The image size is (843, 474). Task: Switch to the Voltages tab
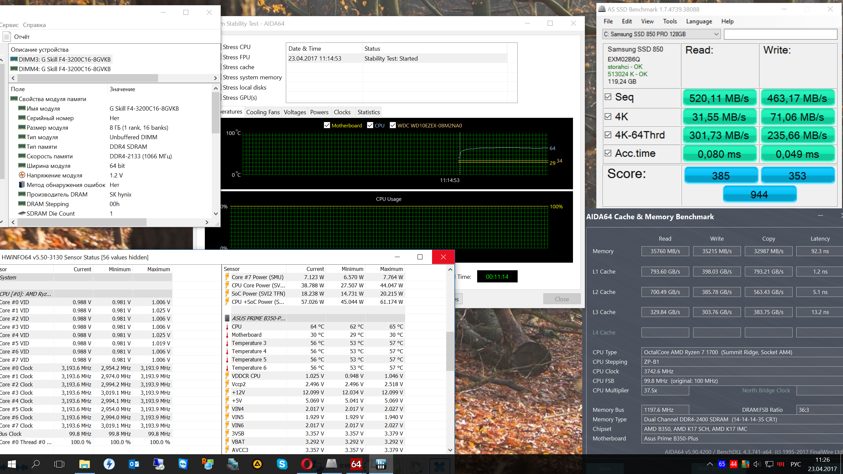[295, 112]
